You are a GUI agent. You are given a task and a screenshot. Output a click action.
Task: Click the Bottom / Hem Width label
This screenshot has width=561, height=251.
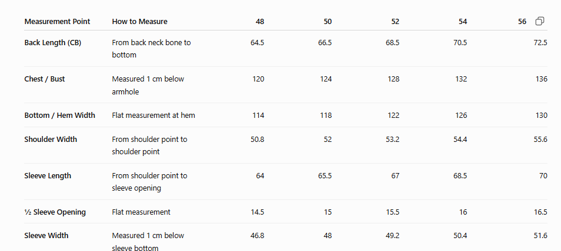(x=60, y=116)
